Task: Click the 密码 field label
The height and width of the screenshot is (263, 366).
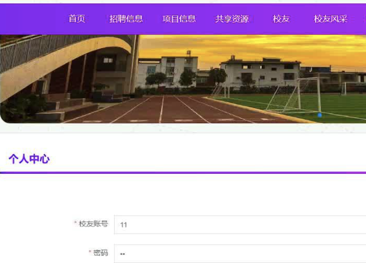Action: 101,253
